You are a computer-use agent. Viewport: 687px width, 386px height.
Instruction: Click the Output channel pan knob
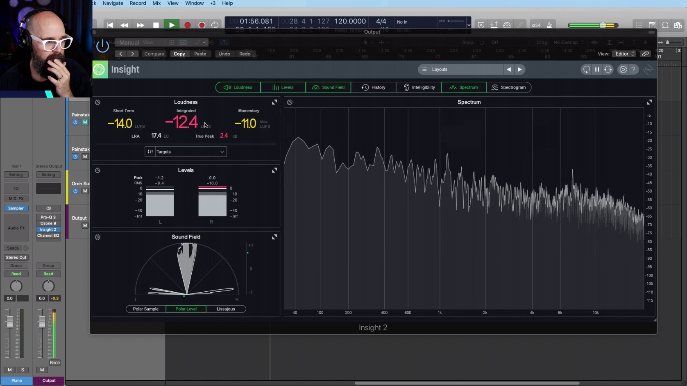click(x=48, y=286)
